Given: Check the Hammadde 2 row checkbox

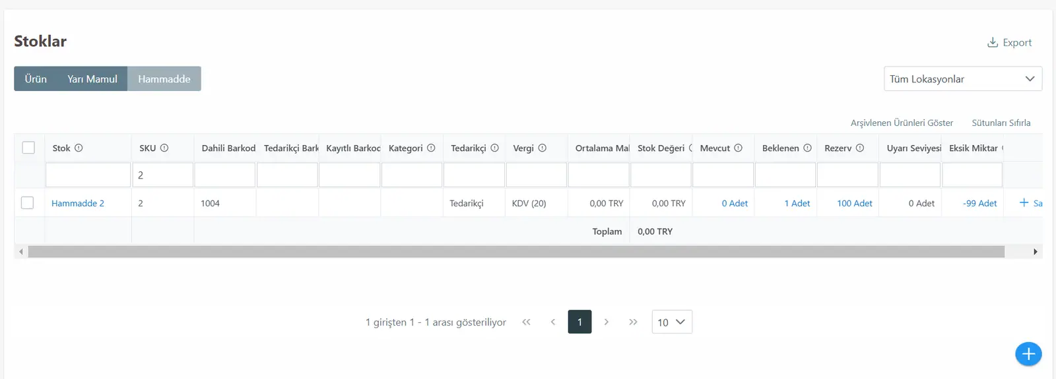Looking at the screenshot, I should point(28,203).
